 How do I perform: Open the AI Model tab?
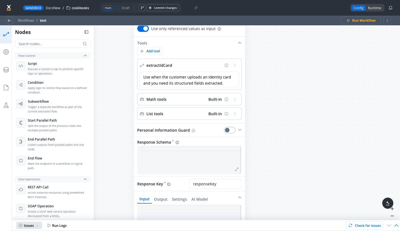tap(200, 199)
